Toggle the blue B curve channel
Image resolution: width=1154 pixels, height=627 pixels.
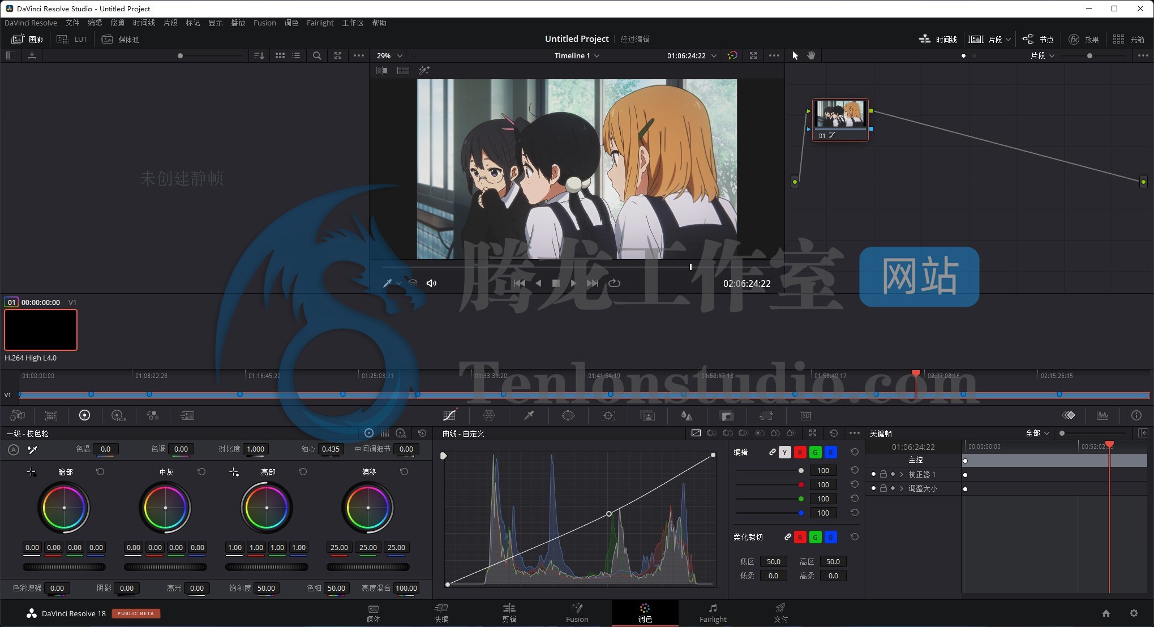coord(830,452)
